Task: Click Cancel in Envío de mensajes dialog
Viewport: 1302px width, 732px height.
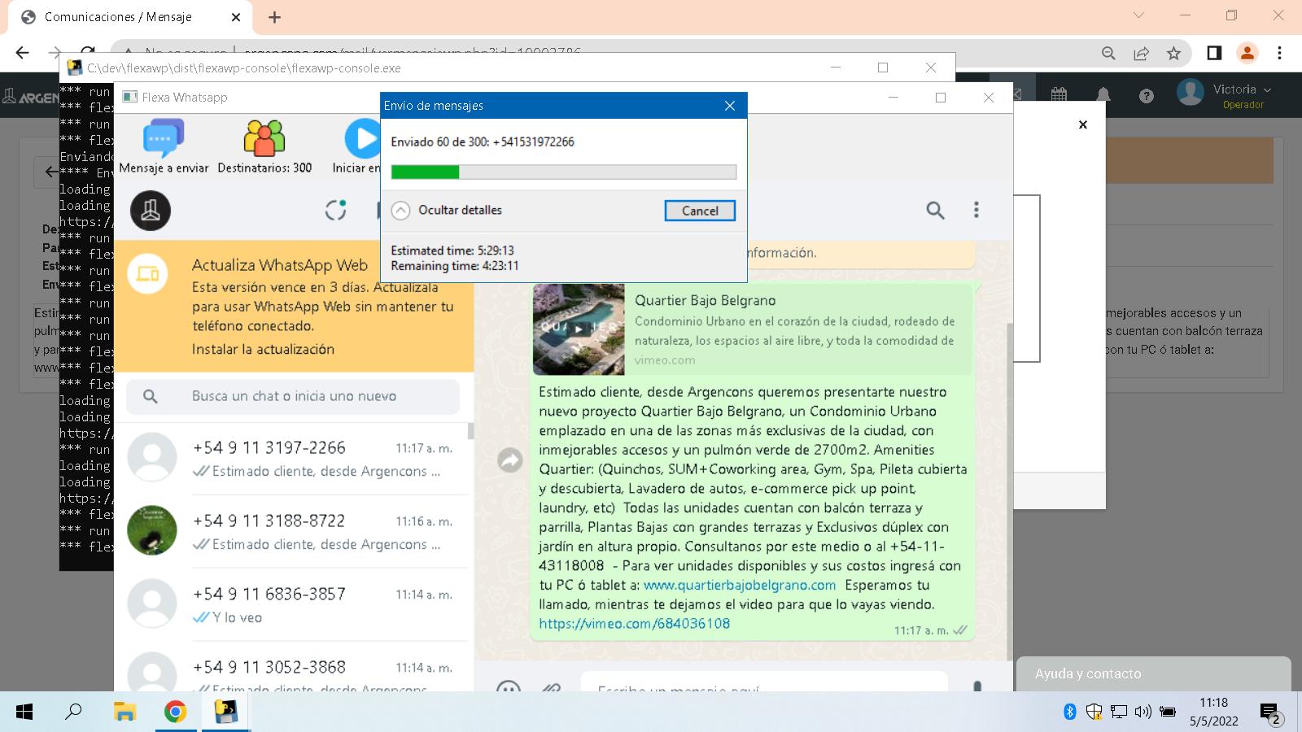Action: coord(700,211)
